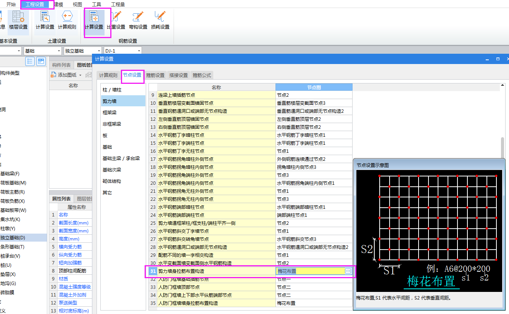Open the 计算规则 tab in the dialog
The image size is (509, 314).
108,75
